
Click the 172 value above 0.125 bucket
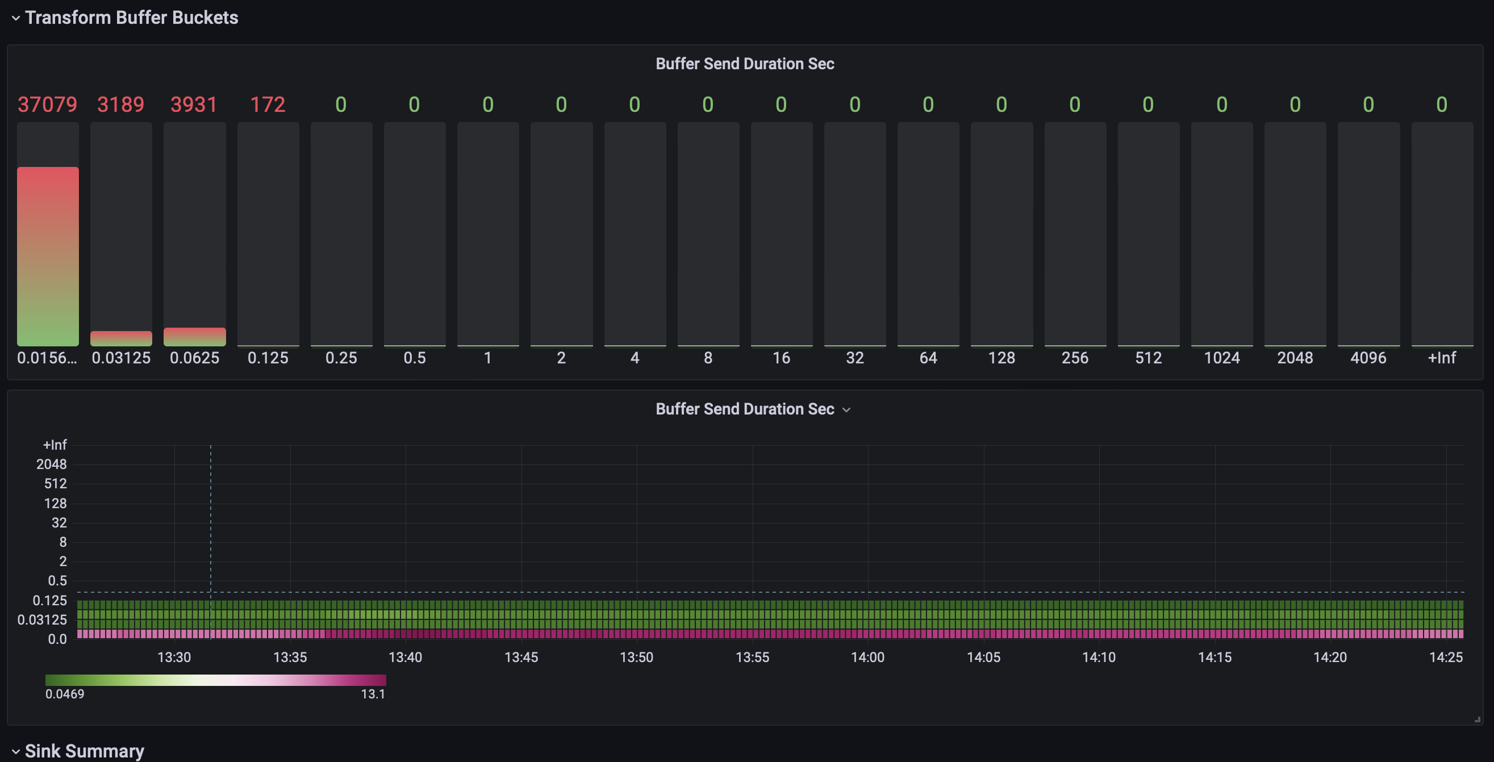click(268, 104)
